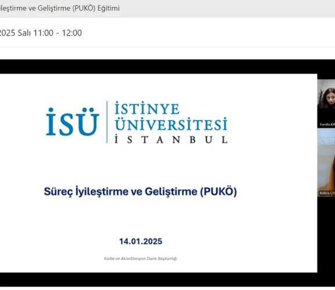The height and width of the screenshot is (290, 335).
Task: Click the İstinye Üniversitesi İstanbul text
Action: click(171, 122)
